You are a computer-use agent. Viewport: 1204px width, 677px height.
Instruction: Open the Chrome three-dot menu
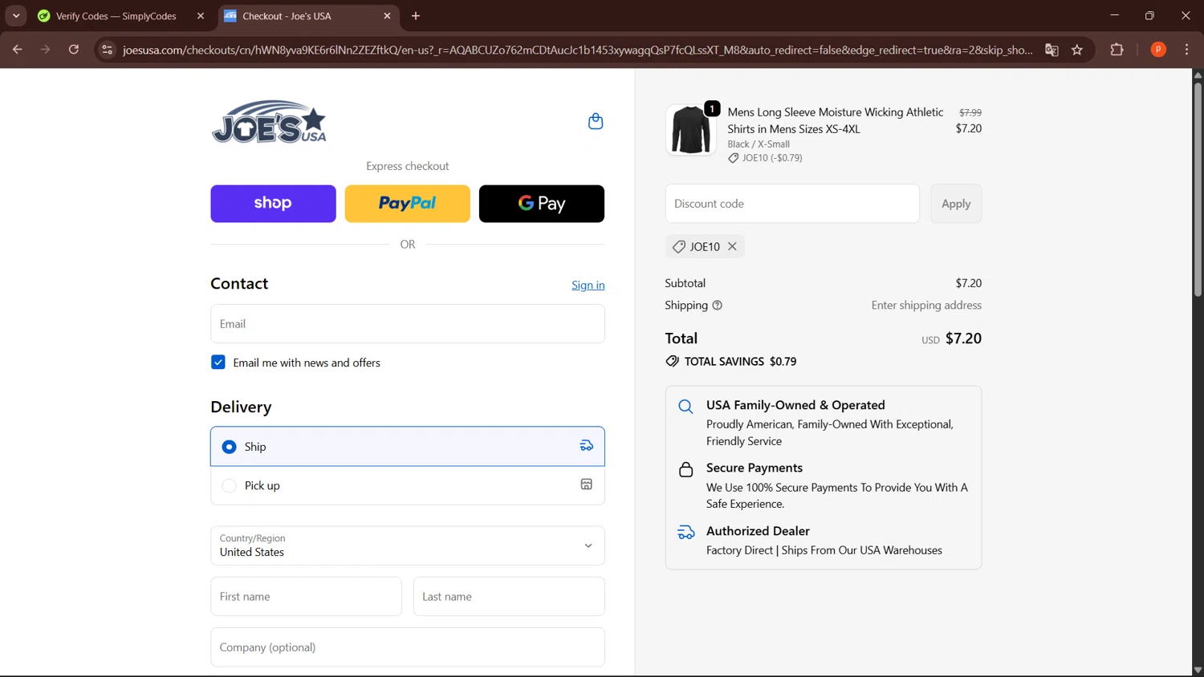(x=1186, y=50)
